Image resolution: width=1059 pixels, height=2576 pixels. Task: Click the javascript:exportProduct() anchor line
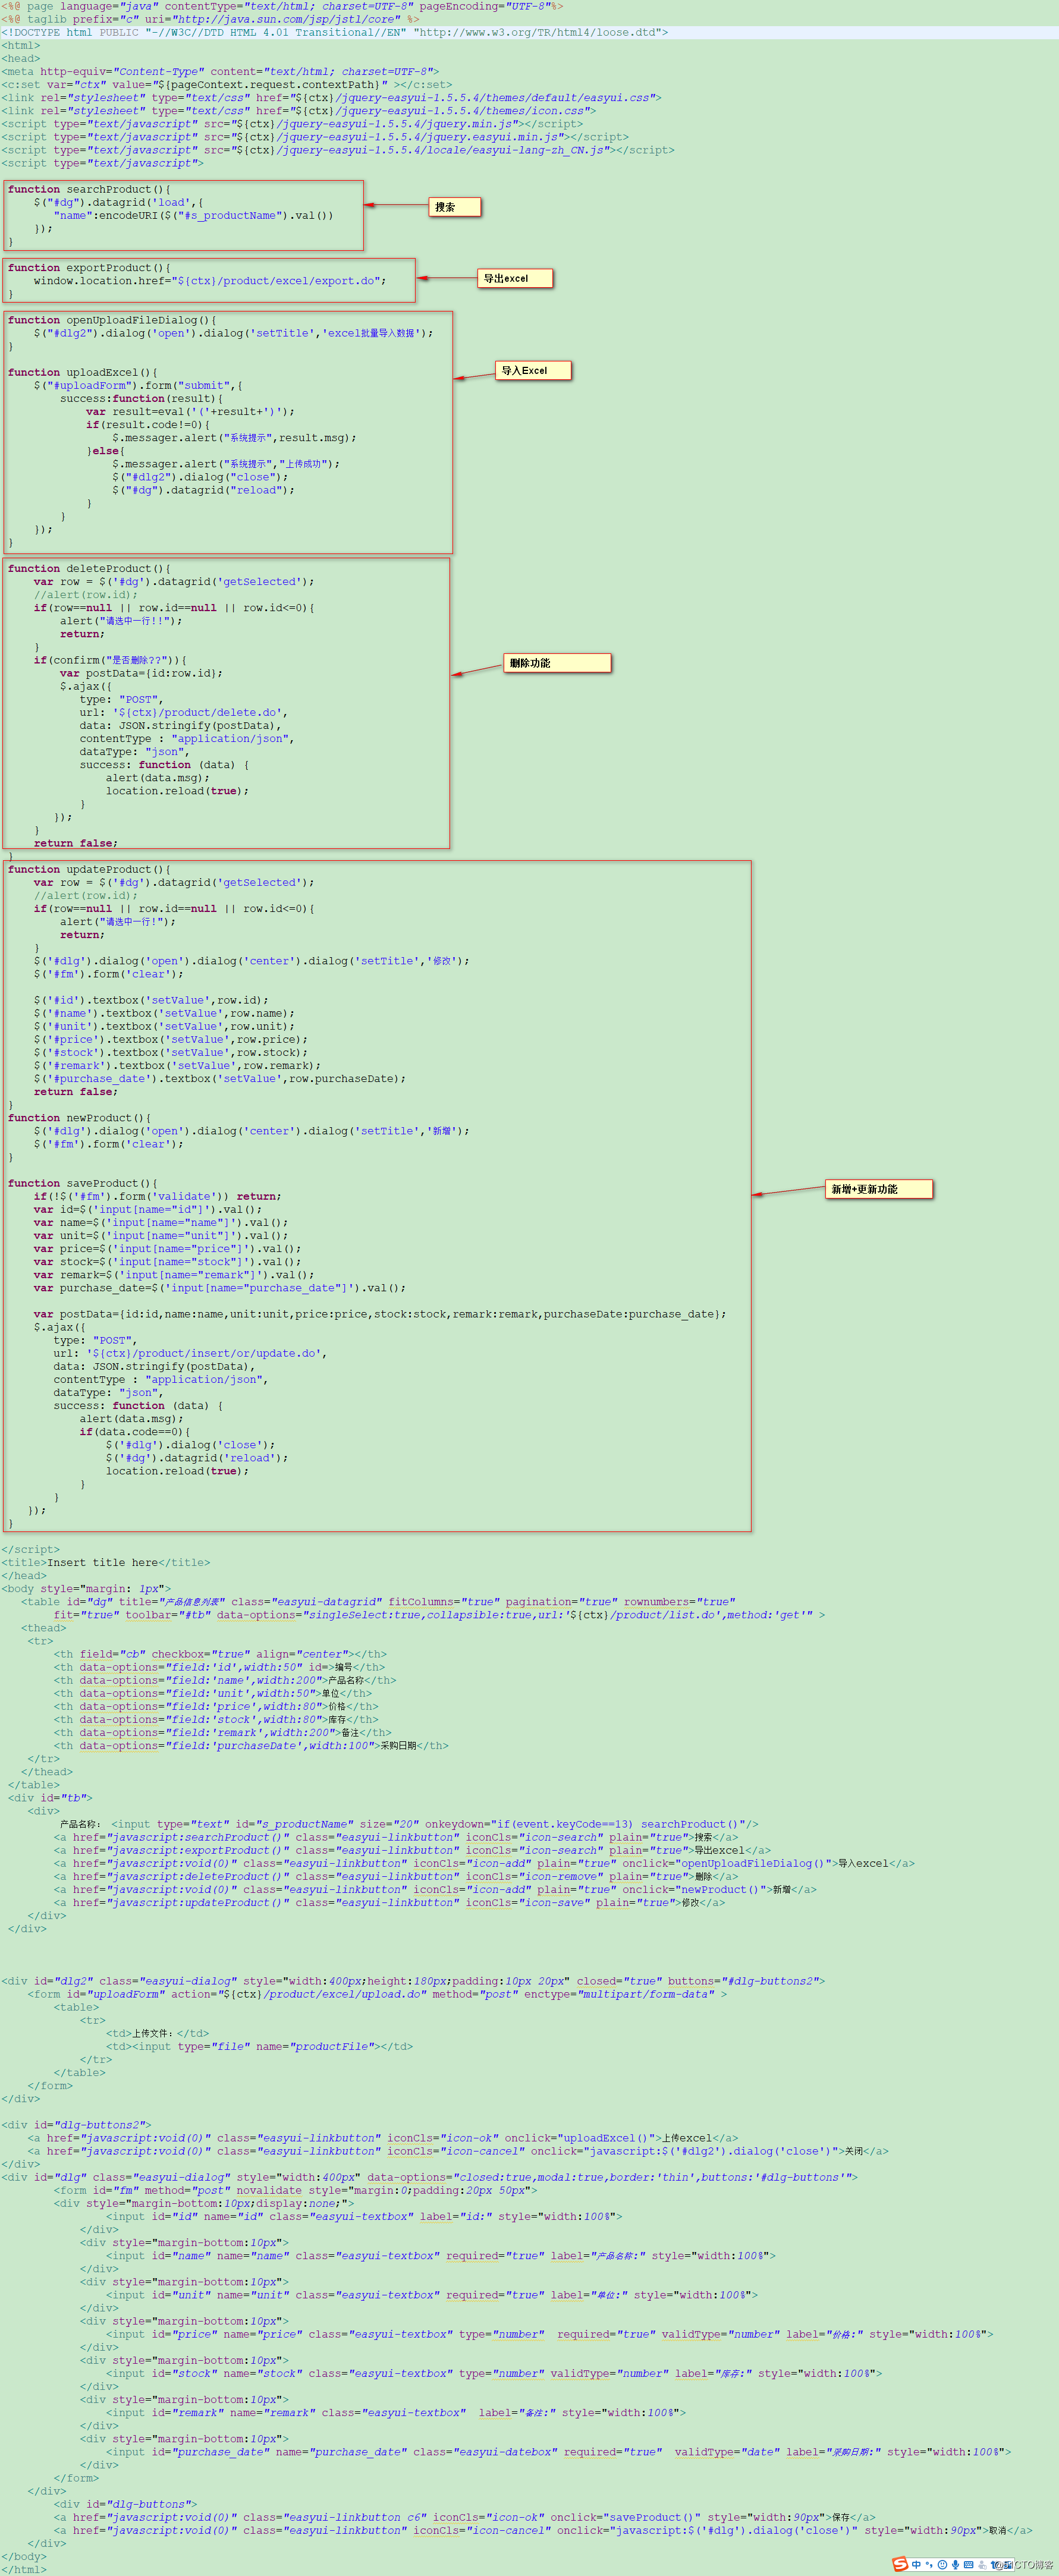click(412, 1850)
